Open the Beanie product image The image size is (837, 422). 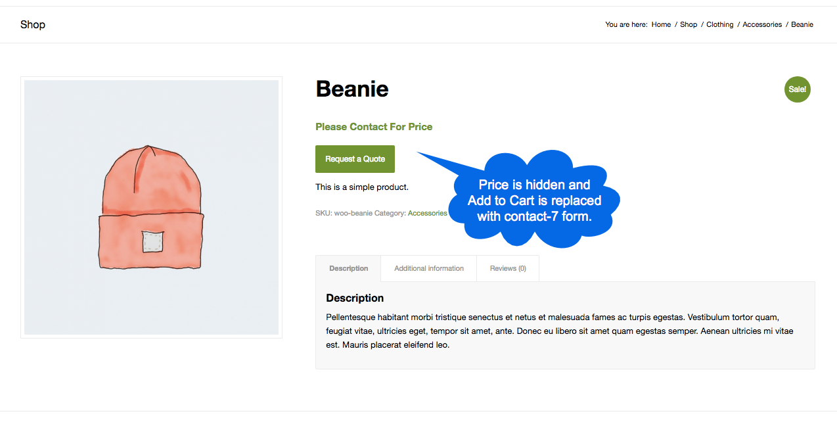point(152,207)
